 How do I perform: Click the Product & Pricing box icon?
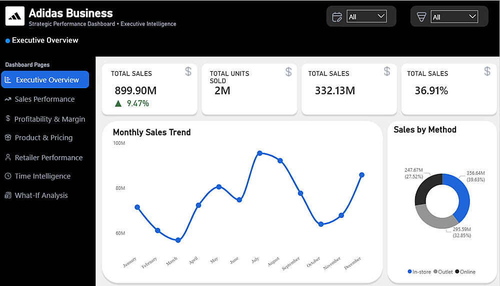click(x=8, y=137)
